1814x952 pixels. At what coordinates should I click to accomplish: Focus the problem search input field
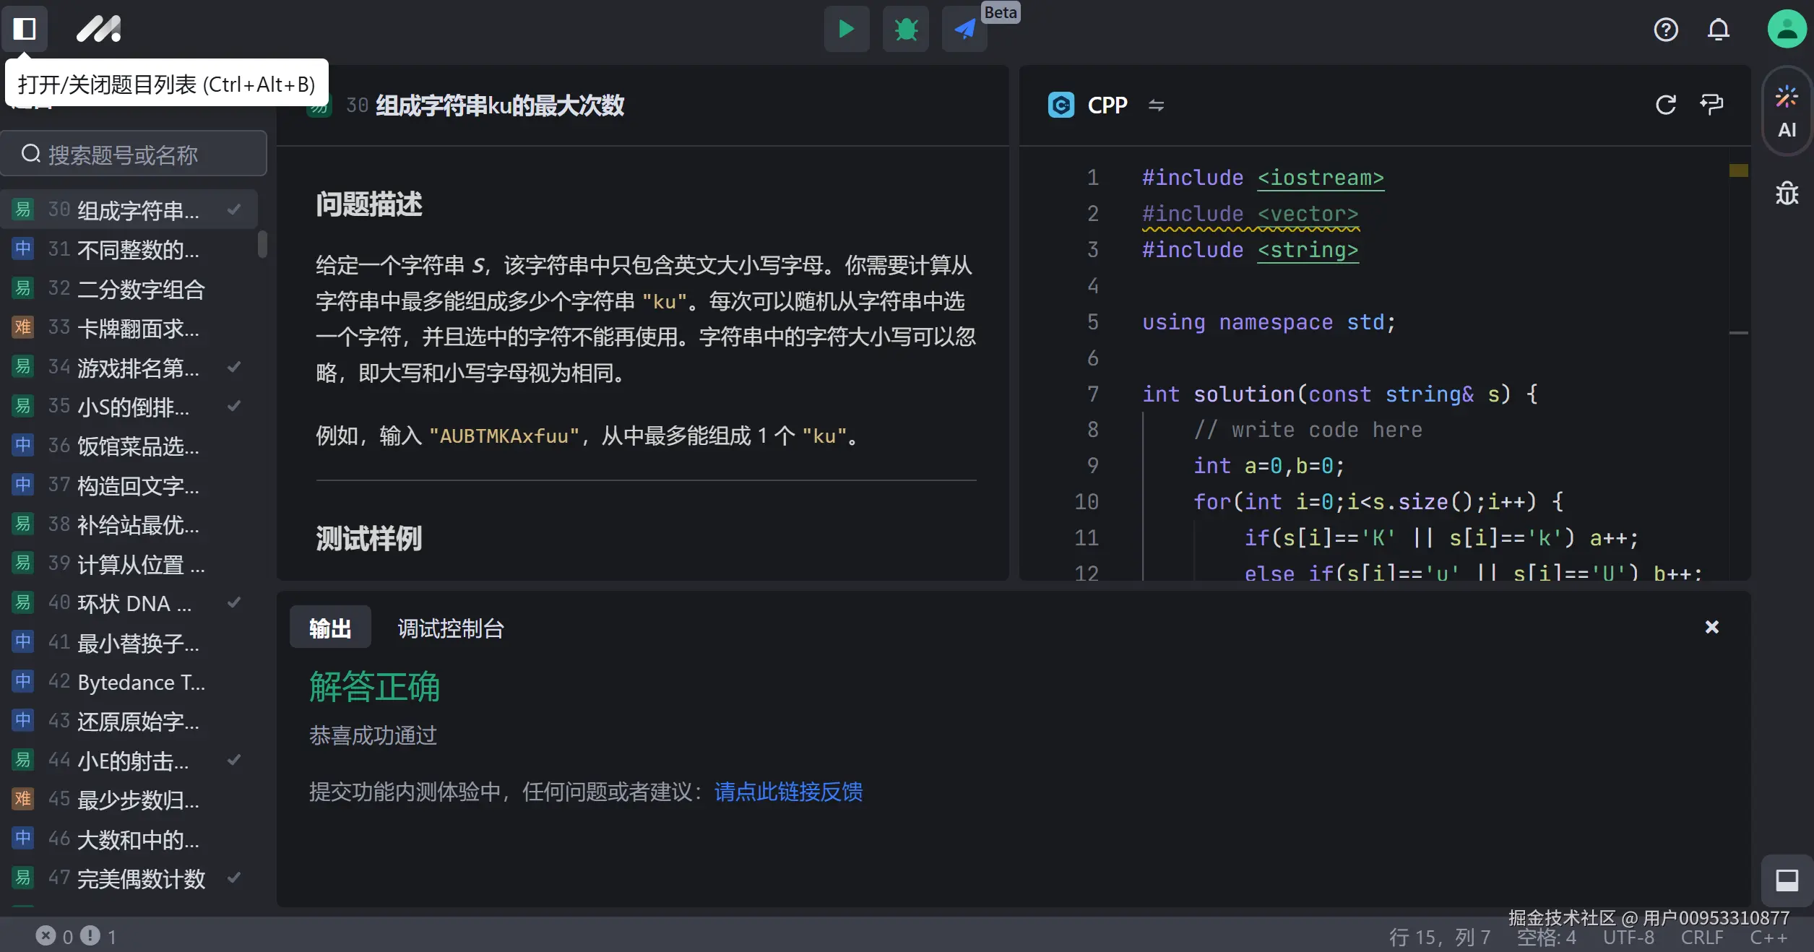134,154
